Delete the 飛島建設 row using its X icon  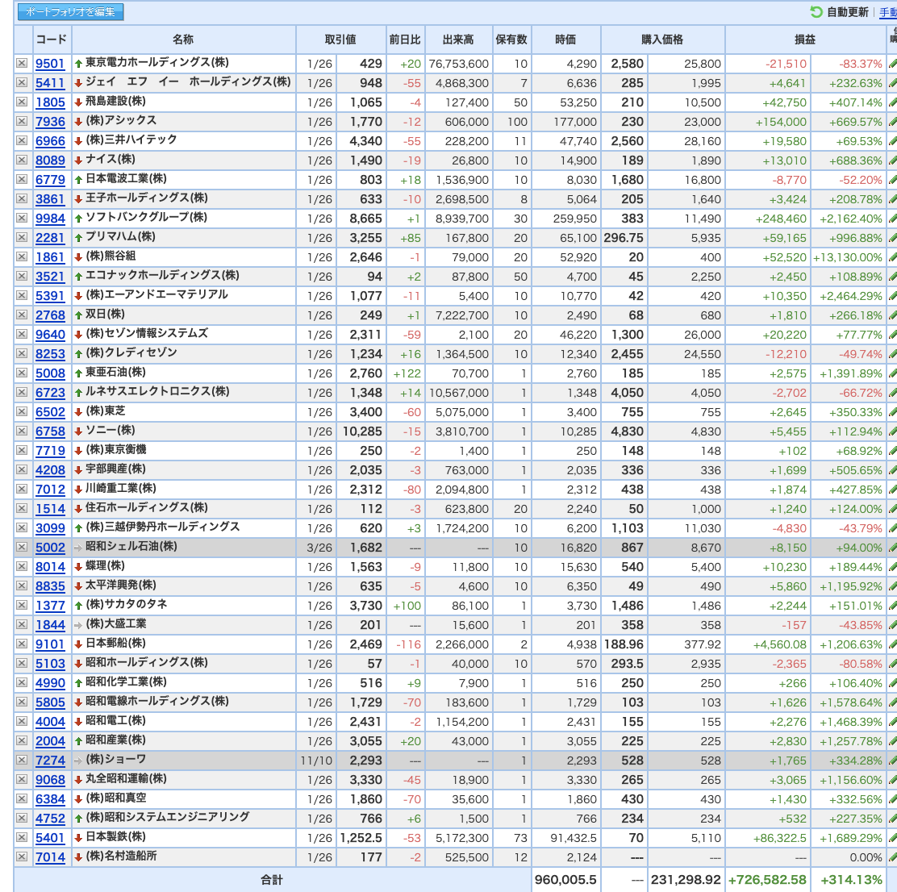[x=22, y=102]
